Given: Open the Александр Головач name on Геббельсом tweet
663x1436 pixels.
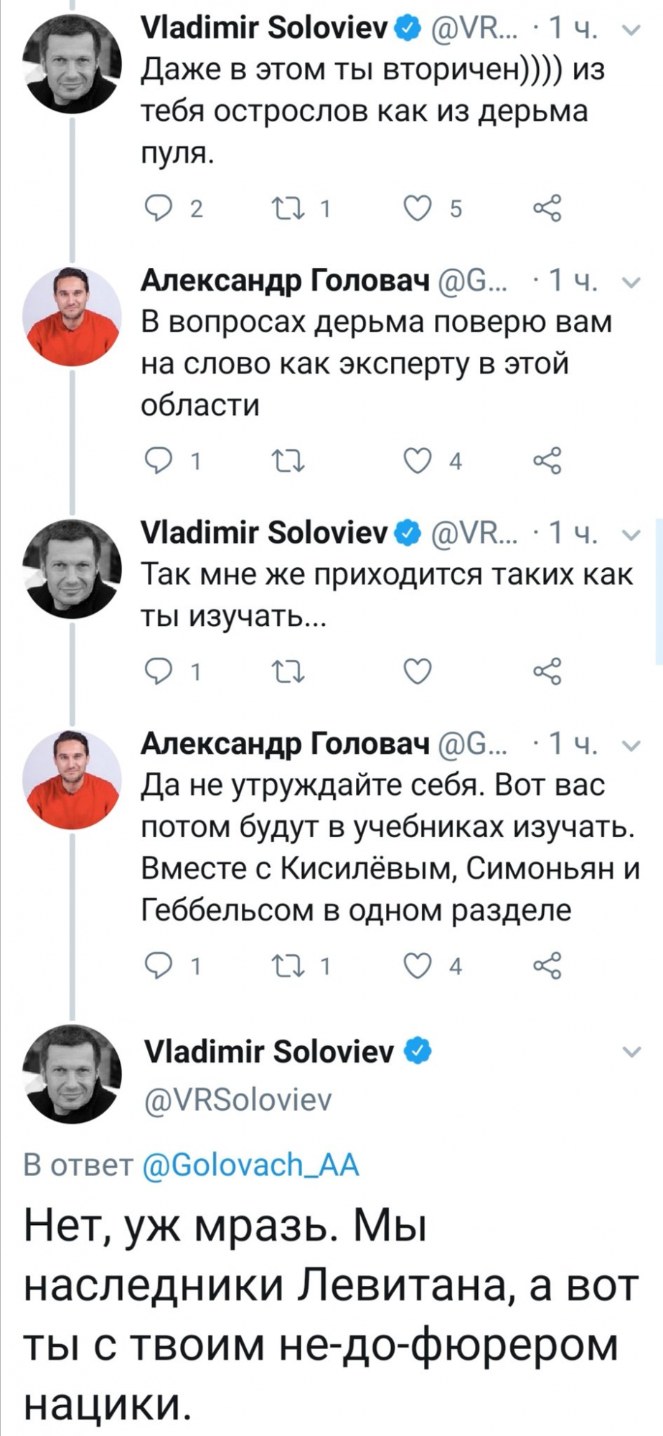Looking at the screenshot, I should [286, 745].
